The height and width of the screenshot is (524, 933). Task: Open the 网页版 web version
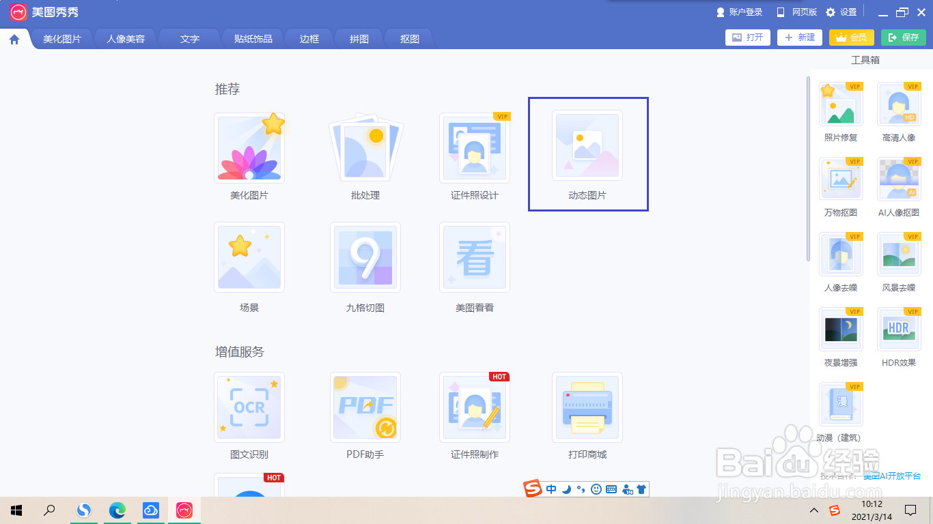796,12
